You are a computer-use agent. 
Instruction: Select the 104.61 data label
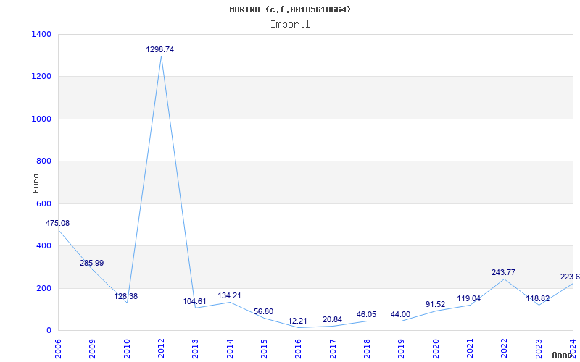click(x=194, y=301)
